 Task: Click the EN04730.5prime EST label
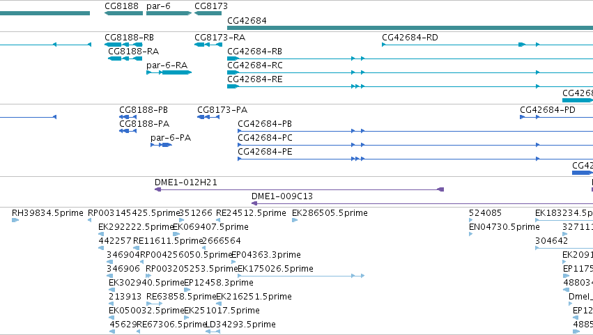pos(504,227)
